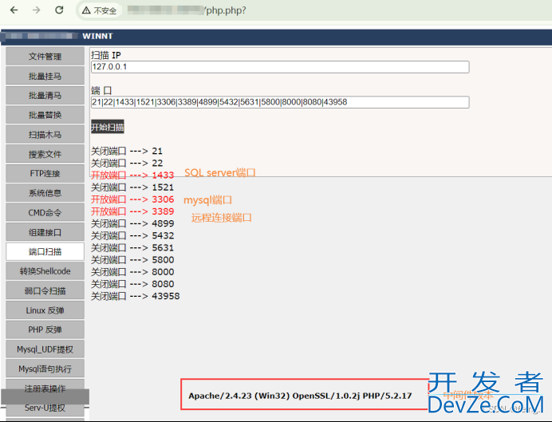The height and width of the screenshot is (422, 552).
Task: Select 搜索文件 in the sidebar
Action: (45, 154)
